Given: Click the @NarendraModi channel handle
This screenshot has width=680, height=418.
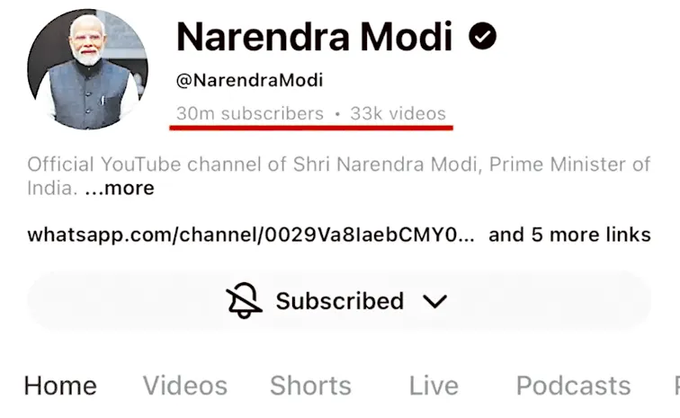Looking at the screenshot, I should 249,80.
